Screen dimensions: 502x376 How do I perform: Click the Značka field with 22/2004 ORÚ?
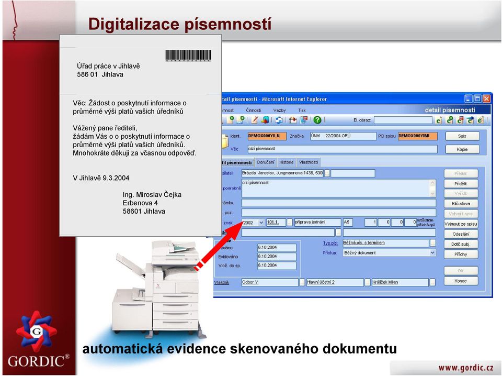pyautogui.click(x=343, y=136)
